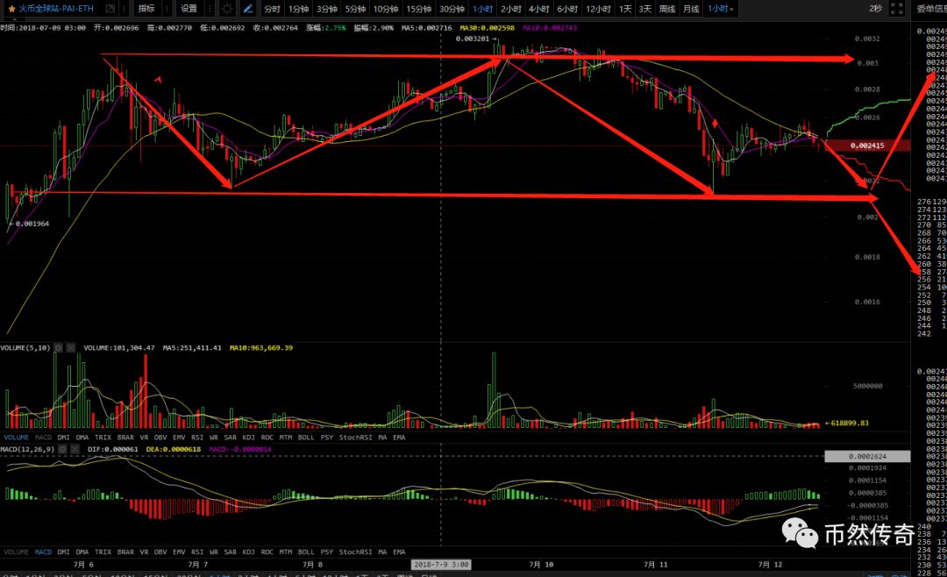Select BRAR in the upper indicator row

[x=125, y=438]
